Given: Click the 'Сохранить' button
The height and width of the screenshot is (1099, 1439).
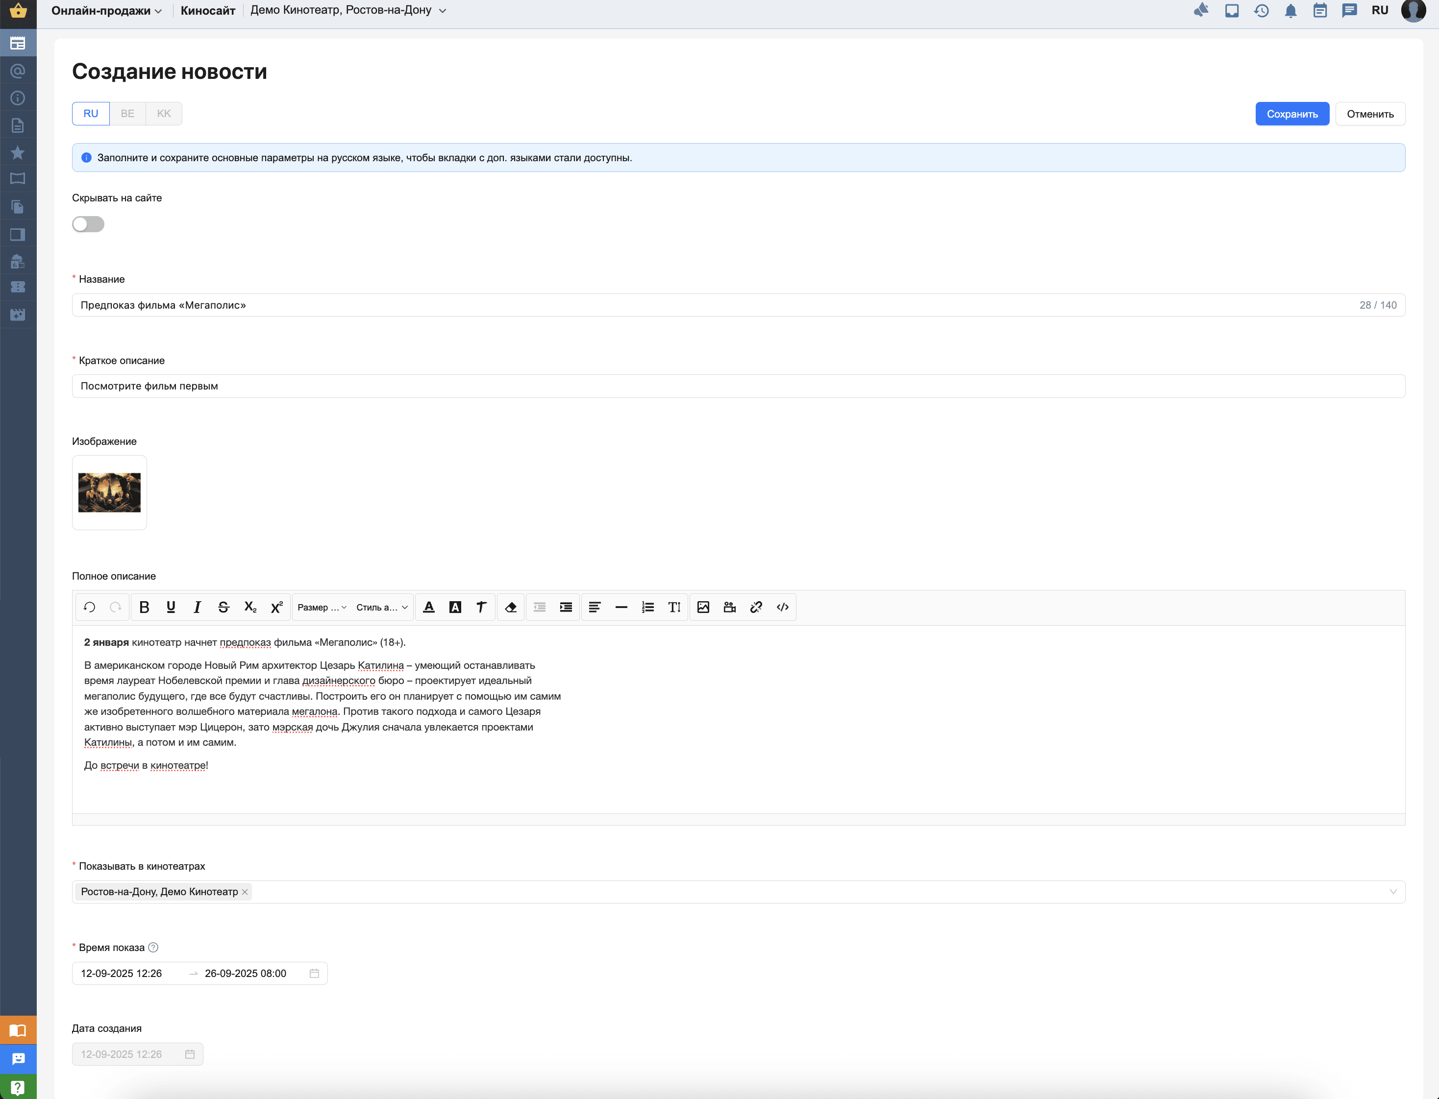Looking at the screenshot, I should tap(1292, 114).
